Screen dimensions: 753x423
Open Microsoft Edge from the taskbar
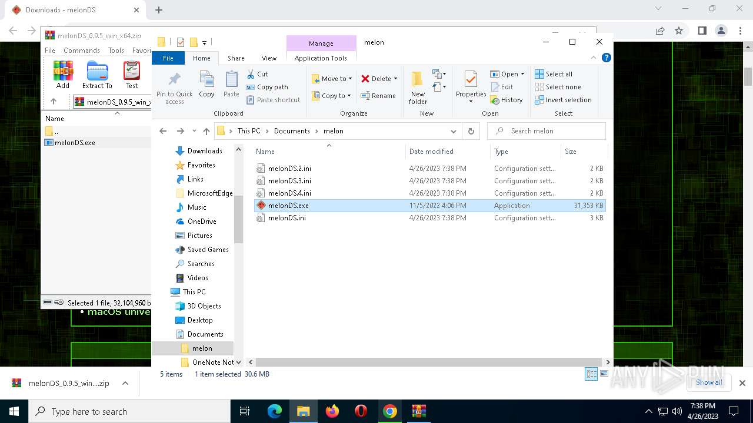[x=275, y=411]
